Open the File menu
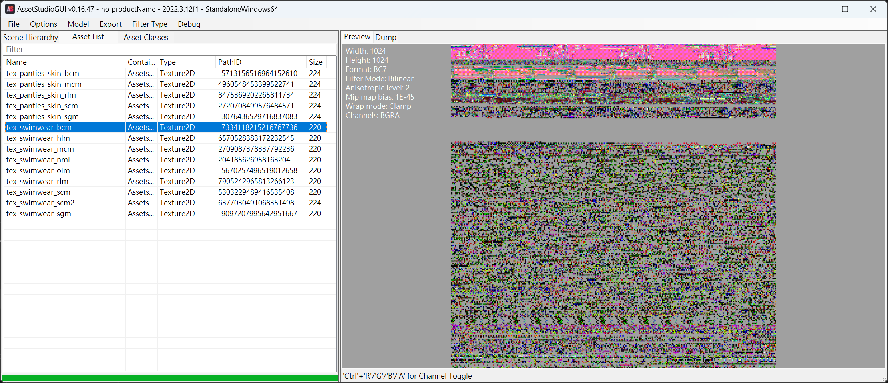 (14, 24)
